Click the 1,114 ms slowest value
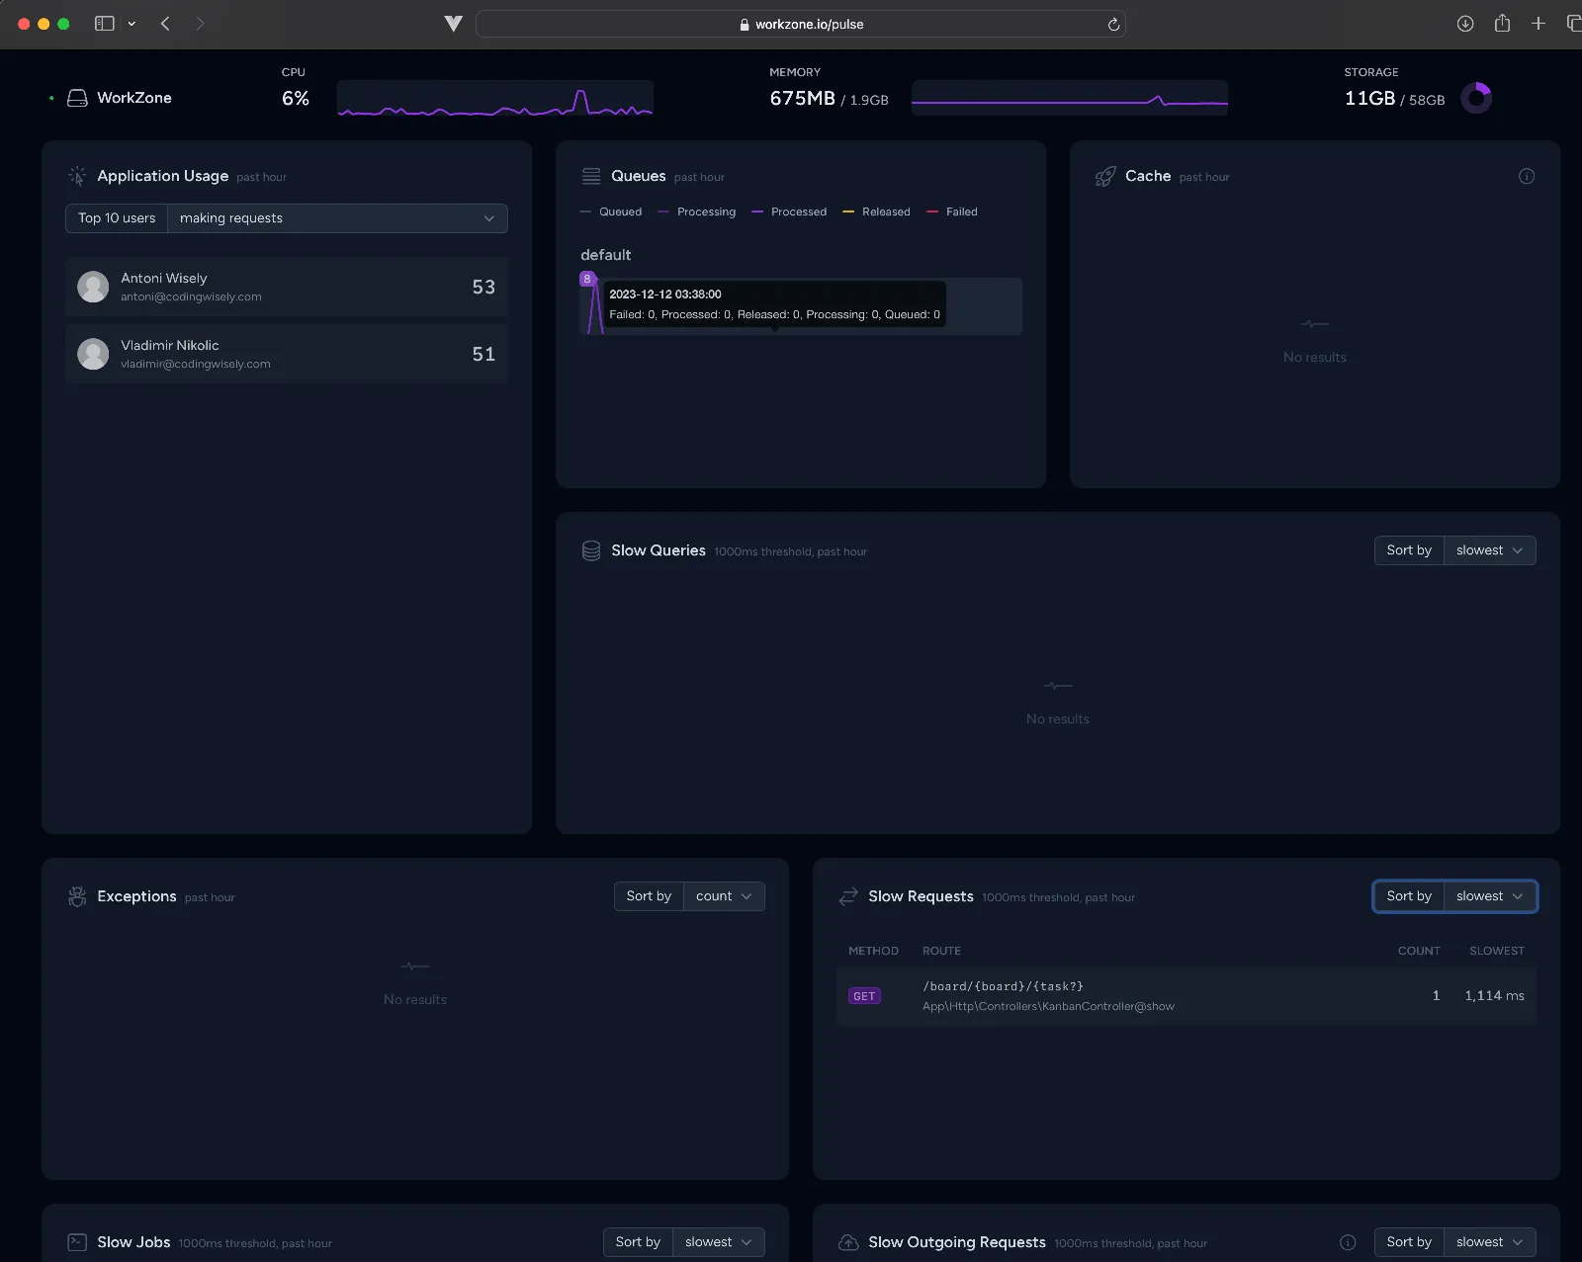1582x1262 pixels. pyautogui.click(x=1494, y=996)
